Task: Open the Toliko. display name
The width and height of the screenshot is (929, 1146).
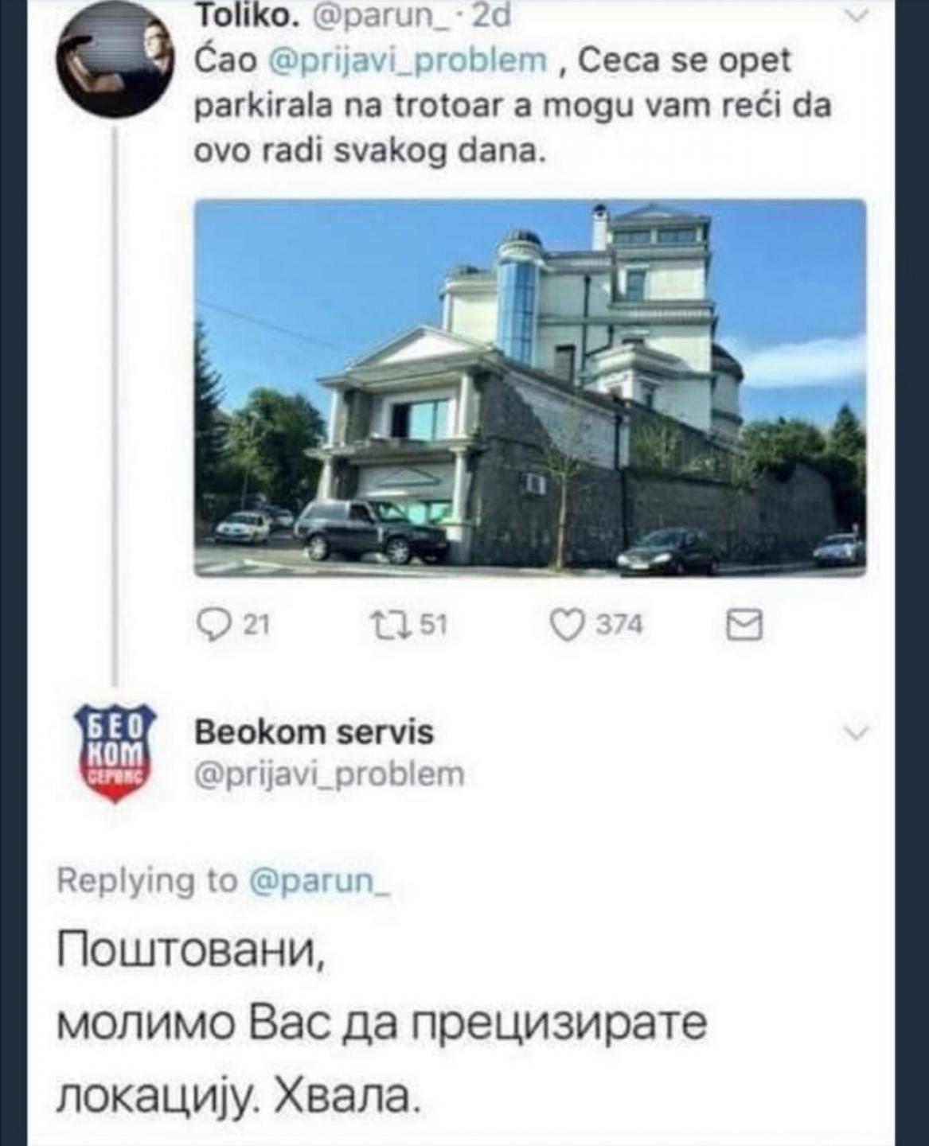Action: (246, 15)
